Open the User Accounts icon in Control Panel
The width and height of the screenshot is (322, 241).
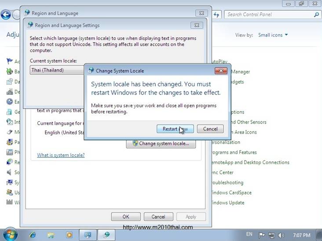pos(9,192)
